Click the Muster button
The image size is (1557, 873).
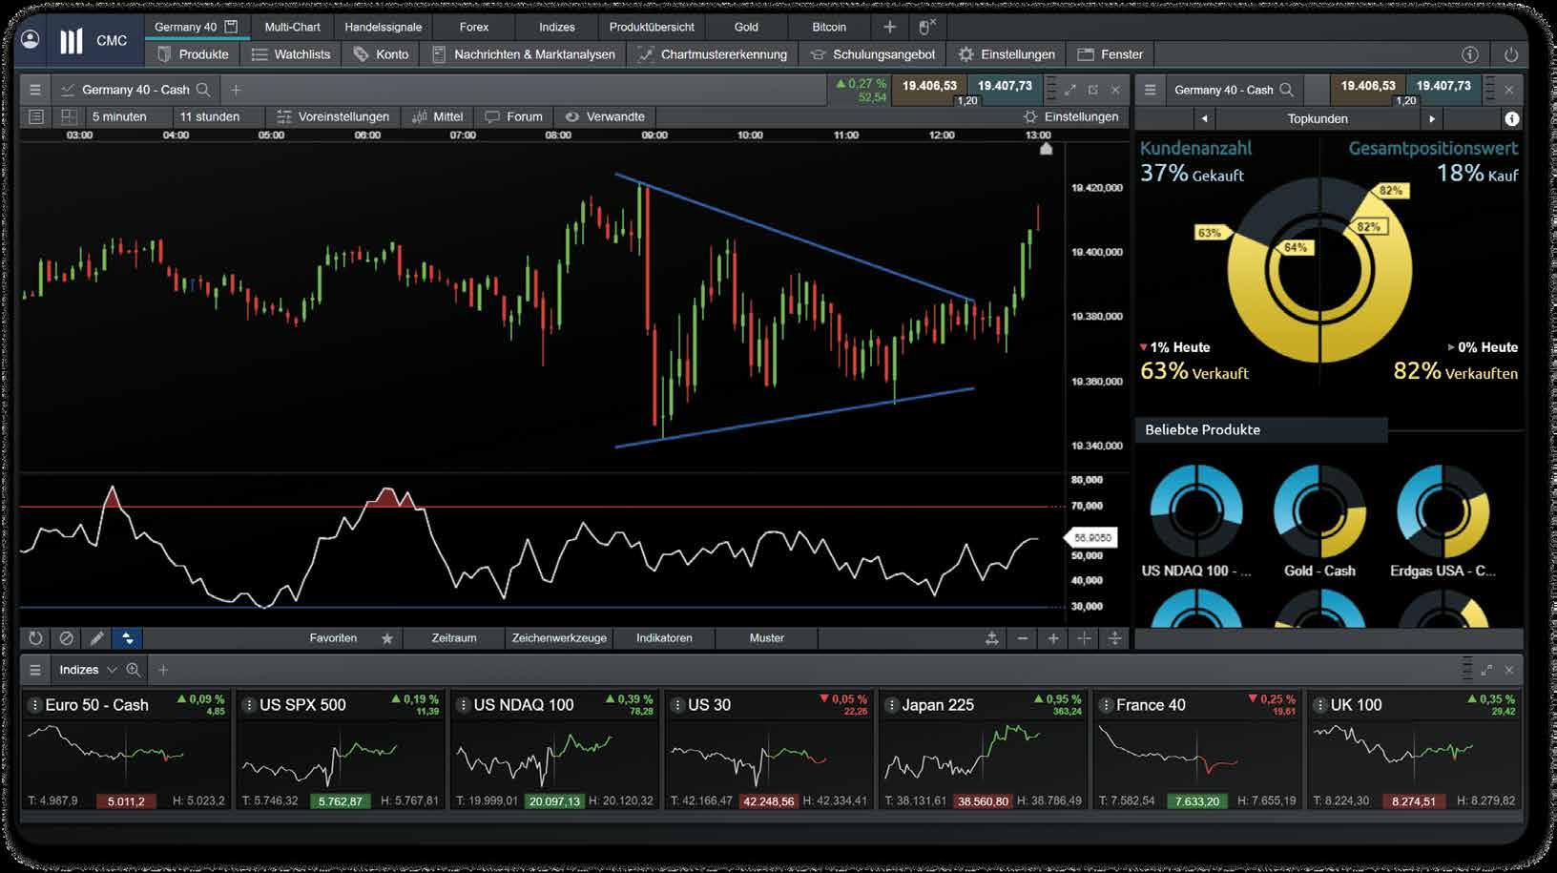767,638
